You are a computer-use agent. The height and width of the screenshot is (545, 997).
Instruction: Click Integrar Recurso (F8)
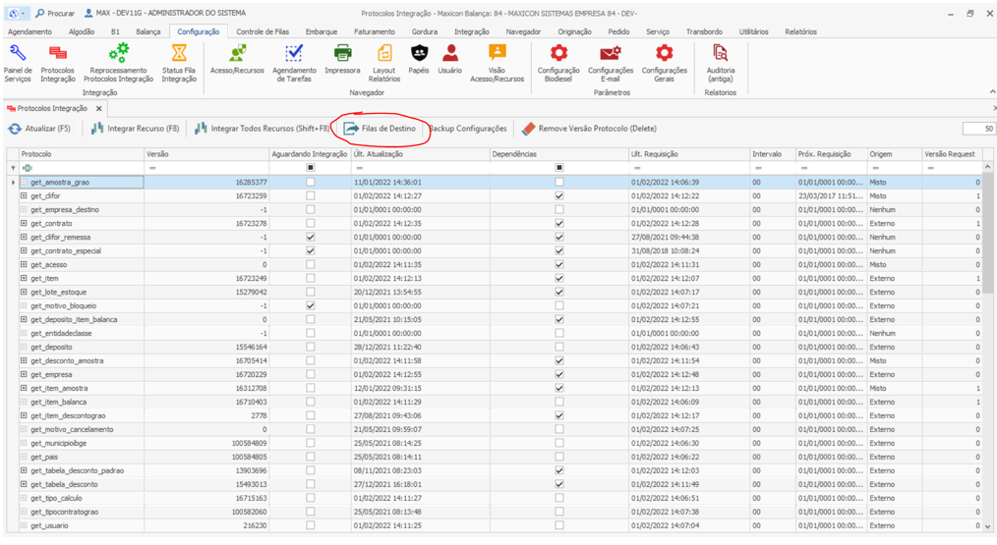coord(135,129)
